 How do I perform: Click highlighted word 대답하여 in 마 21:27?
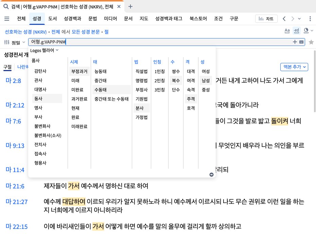(74, 201)
